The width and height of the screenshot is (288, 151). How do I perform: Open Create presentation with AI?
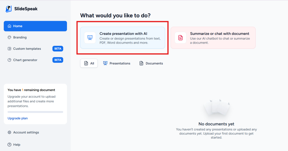click(123, 38)
